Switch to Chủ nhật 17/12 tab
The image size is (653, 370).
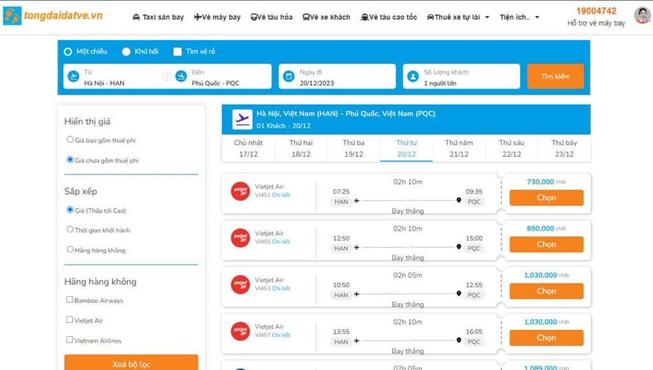248,148
